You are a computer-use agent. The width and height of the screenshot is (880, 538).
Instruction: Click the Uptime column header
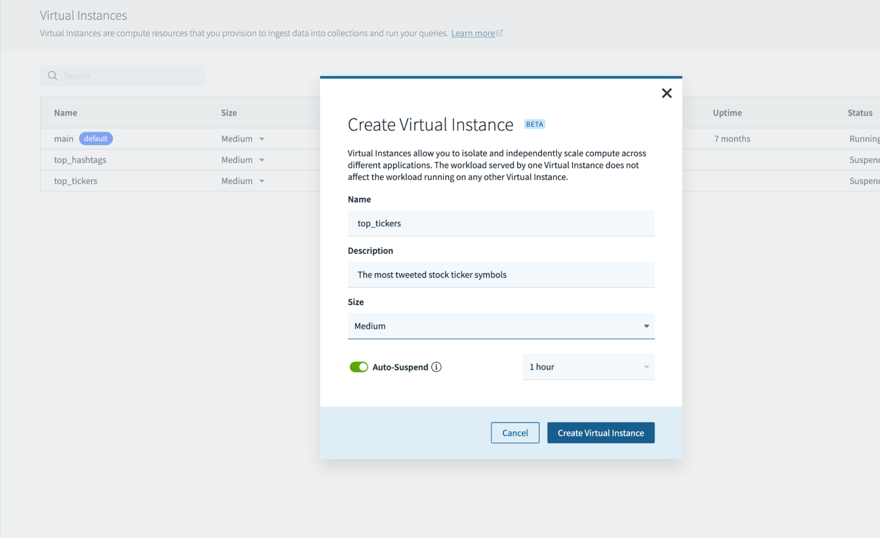[x=727, y=113]
